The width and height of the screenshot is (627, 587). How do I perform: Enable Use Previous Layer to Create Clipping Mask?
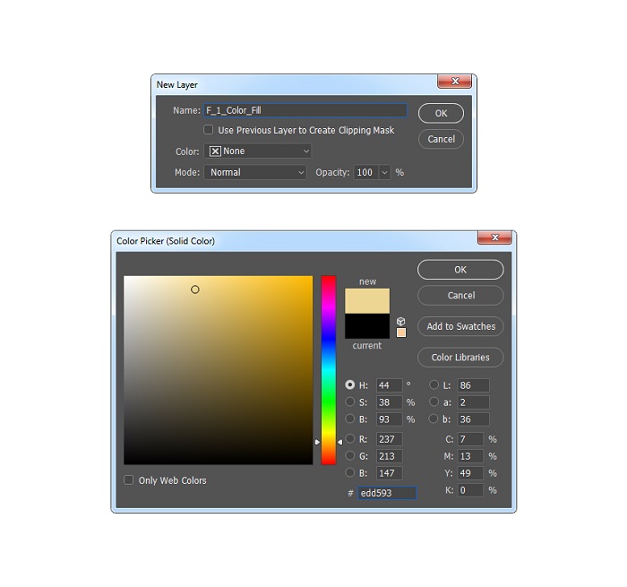click(x=209, y=130)
